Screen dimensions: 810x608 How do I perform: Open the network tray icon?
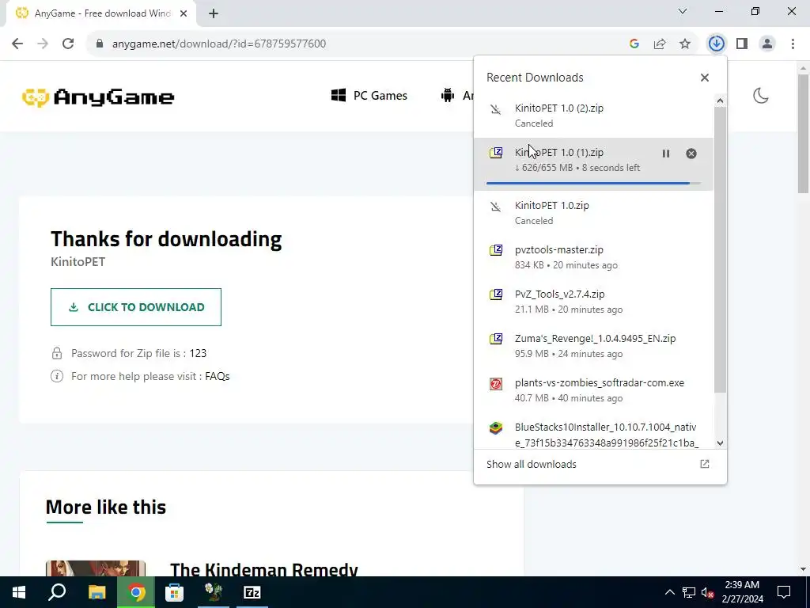(x=689, y=592)
